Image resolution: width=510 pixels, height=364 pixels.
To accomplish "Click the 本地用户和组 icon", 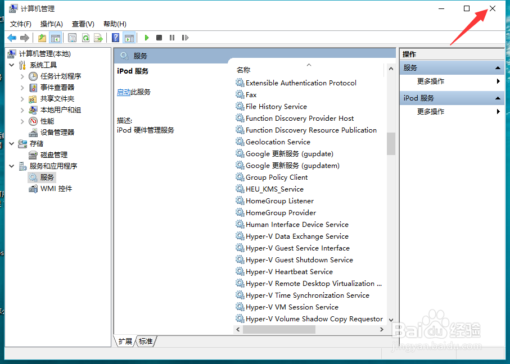I will 33,110.
